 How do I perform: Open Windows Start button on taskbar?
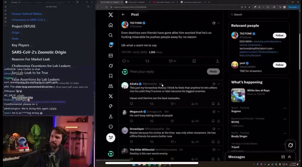(134, 165)
